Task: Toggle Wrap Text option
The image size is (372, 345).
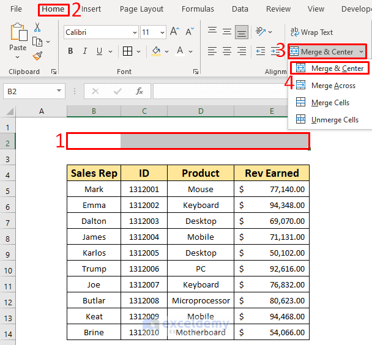Action: click(x=311, y=32)
